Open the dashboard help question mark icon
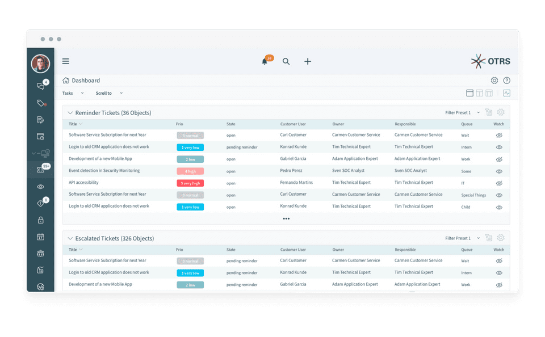Image resolution: width=545 pixels, height=337 pixels. [x=507, y=81]
